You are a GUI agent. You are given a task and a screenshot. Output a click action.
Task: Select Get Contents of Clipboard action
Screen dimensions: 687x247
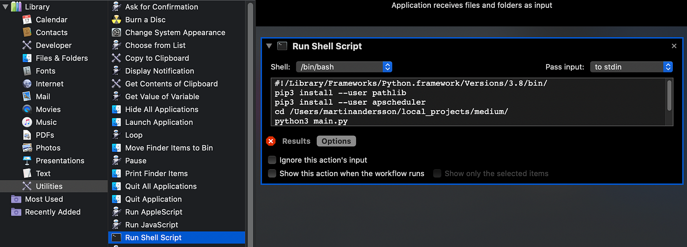(171, 84)
